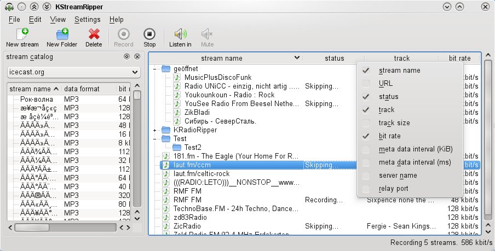The width and height of the screenshot is (495, 251).
Task: Toggle the track size column
Action: tap(366, 123)
